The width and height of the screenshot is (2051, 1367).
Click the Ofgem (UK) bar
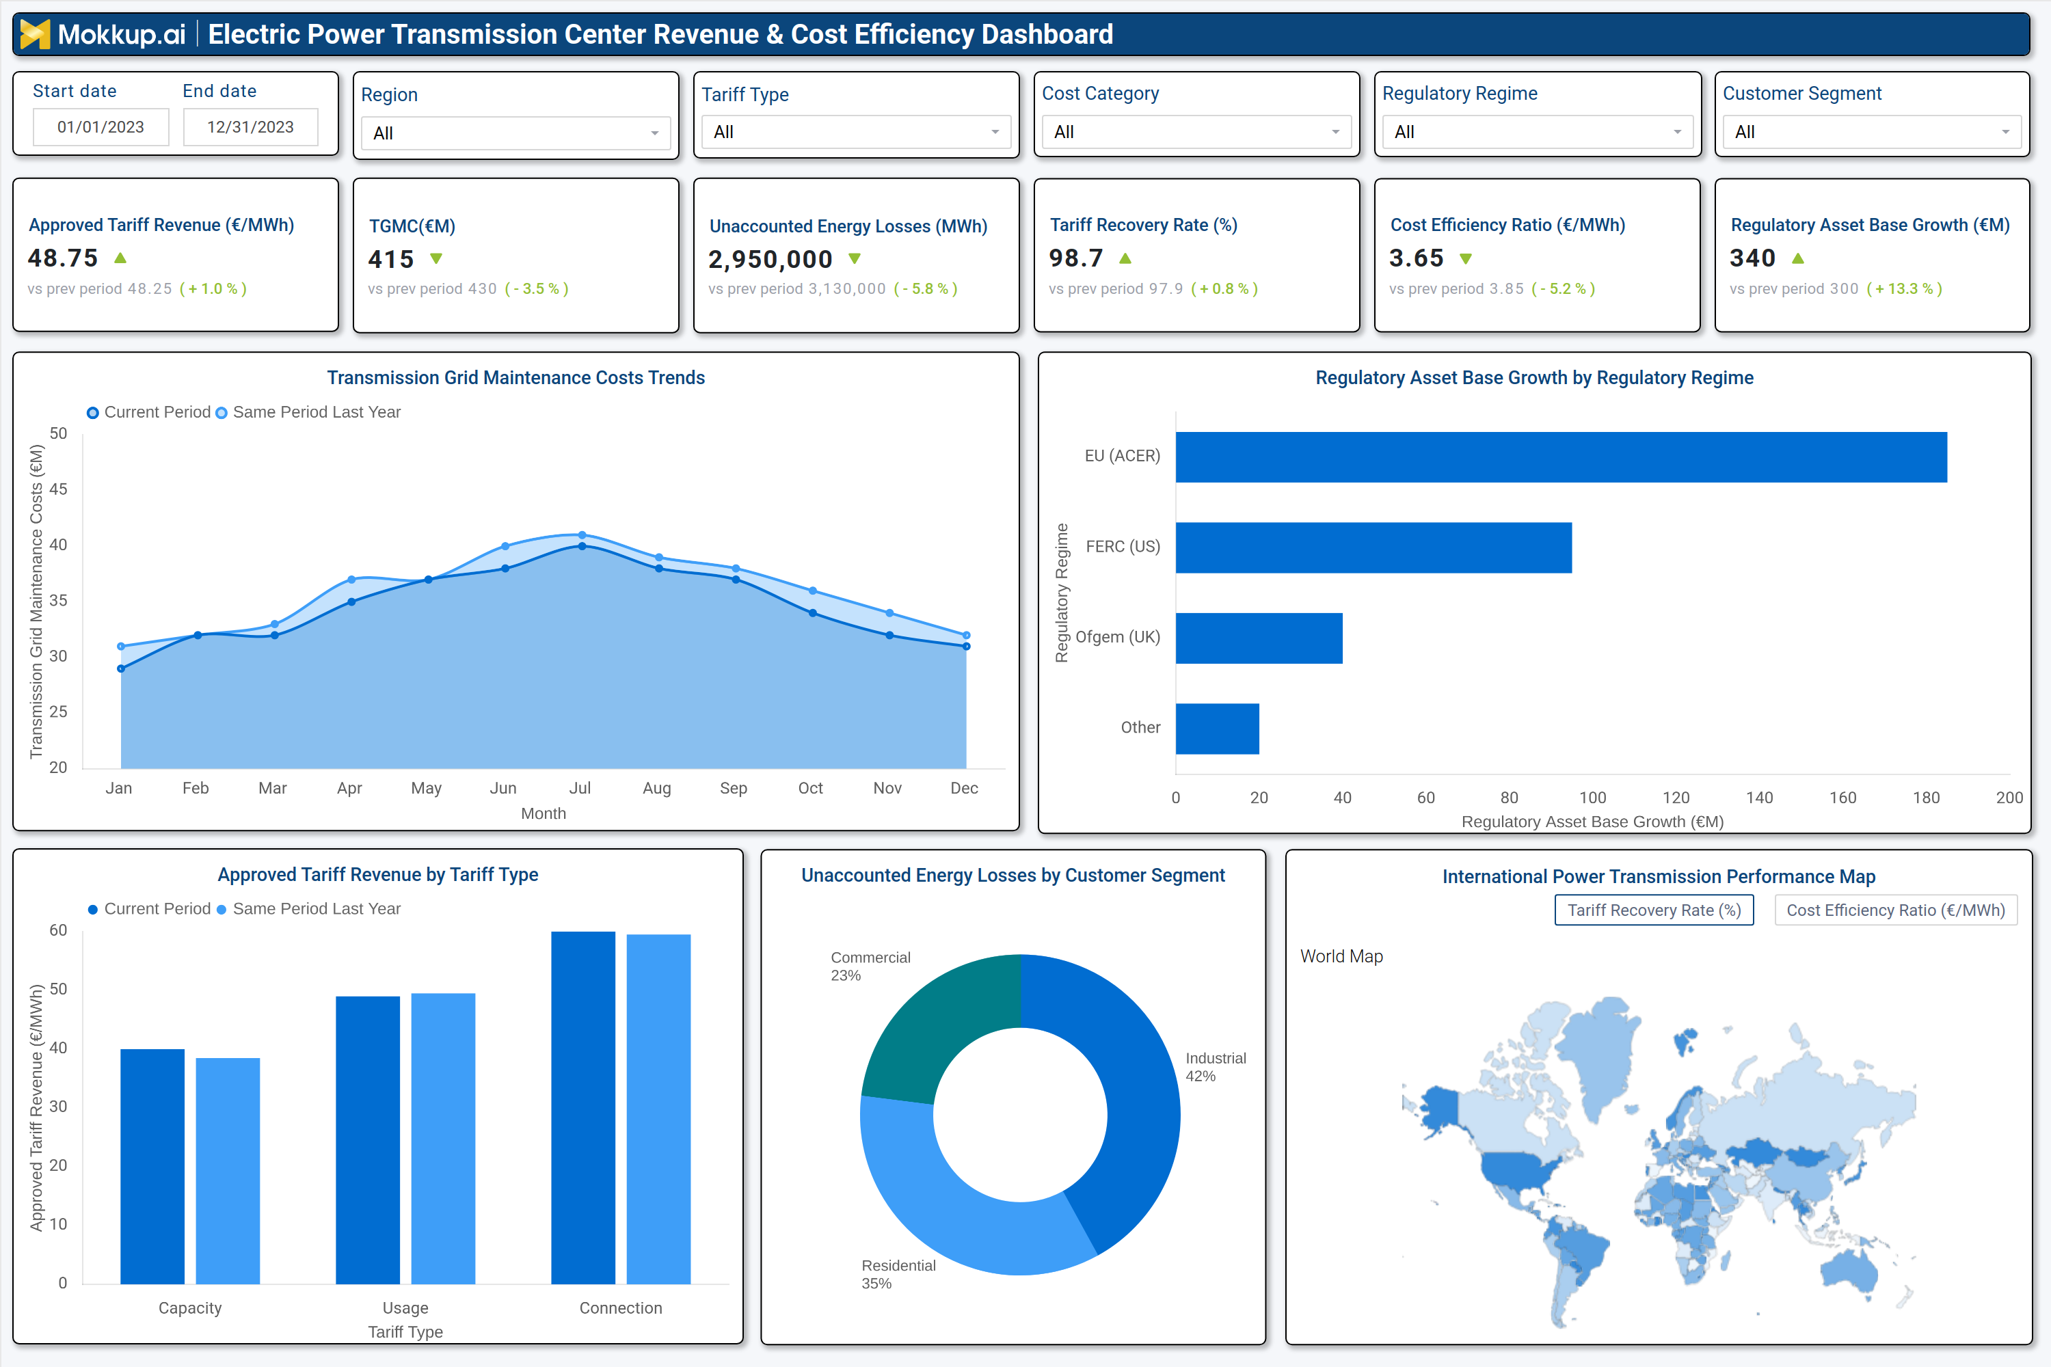[1259, 638]
